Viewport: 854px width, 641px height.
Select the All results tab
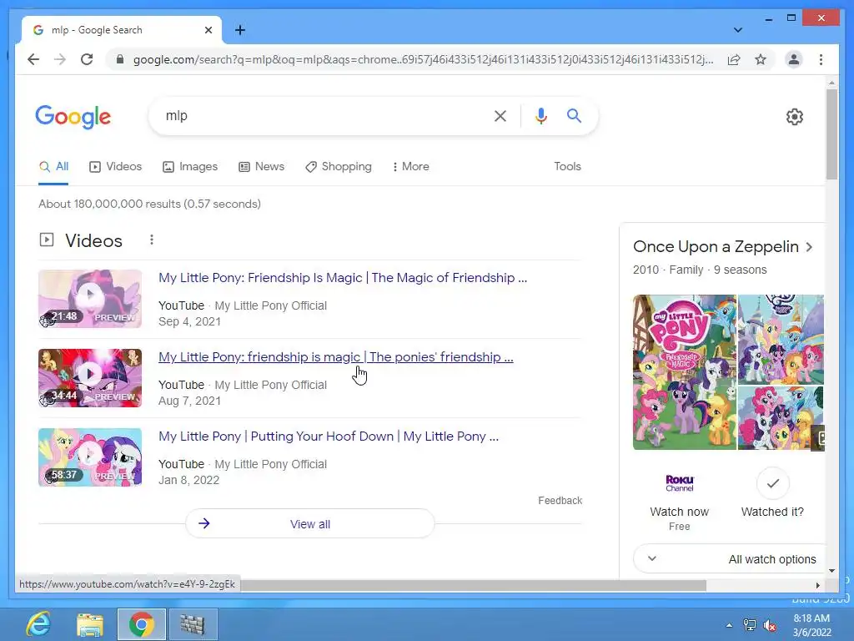[x=53, y=167]
